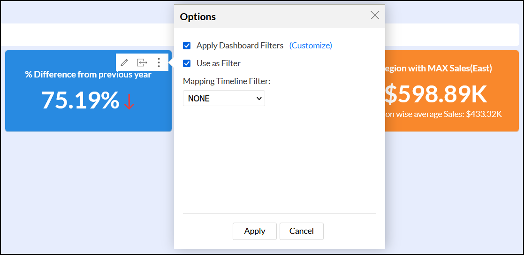Uncheck the Apply Dashboard Filters checkbox
This screenshot has height=255, width=524.
tap(187, 46)
